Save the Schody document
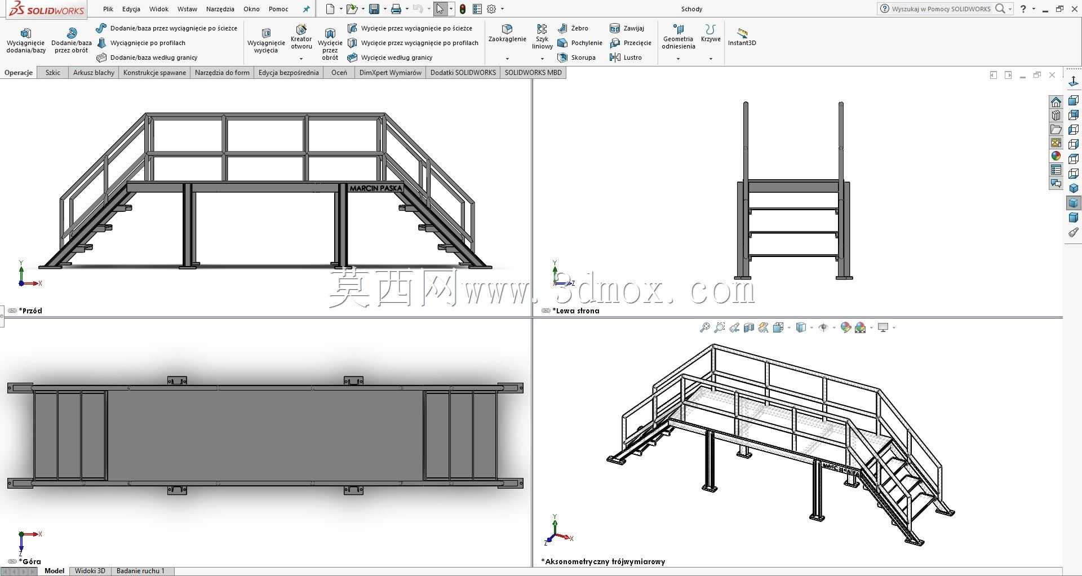 (374, 9)
